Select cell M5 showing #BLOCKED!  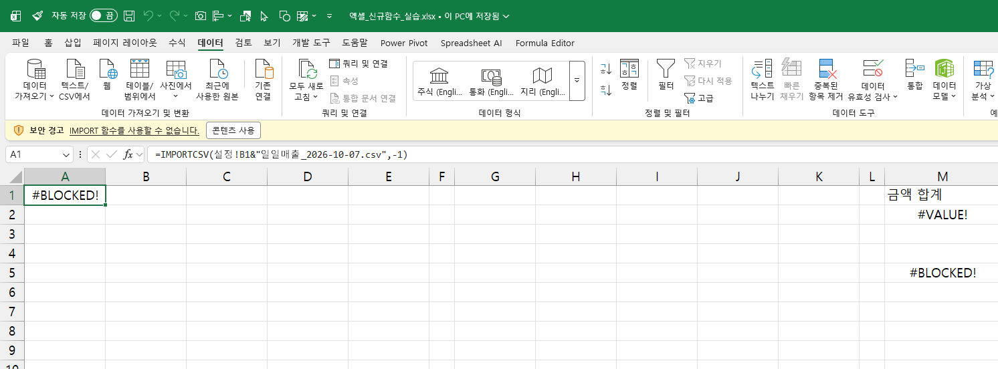942,273
